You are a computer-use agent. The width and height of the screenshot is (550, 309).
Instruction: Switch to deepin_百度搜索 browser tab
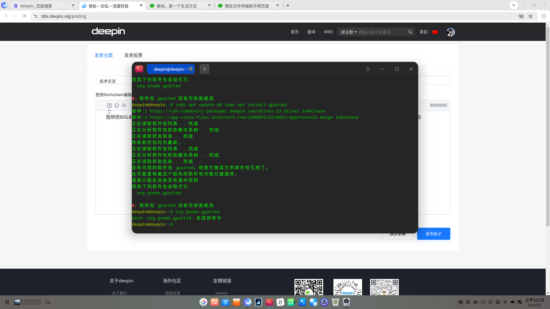pyautogui.click(x=44, y=6)
